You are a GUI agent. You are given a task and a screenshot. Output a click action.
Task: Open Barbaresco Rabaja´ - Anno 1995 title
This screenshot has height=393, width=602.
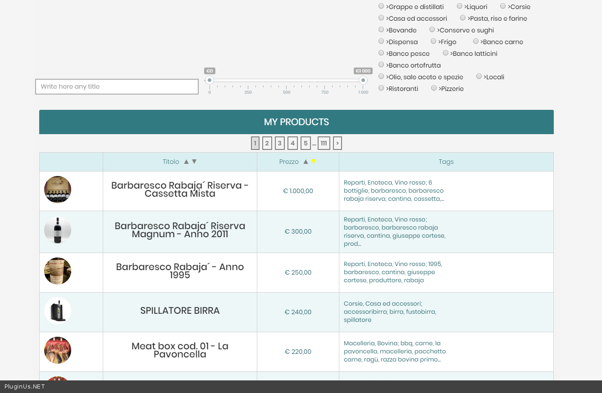click(180, 271)
